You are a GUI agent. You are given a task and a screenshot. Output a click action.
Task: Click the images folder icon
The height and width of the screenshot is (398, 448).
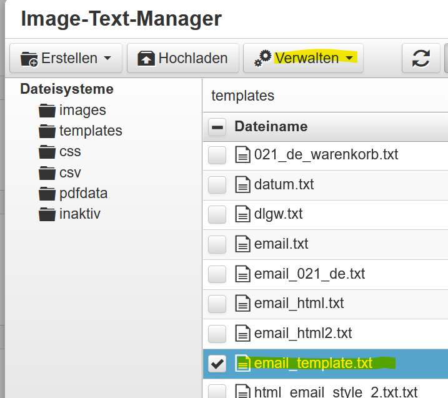[x=47, y=111]
